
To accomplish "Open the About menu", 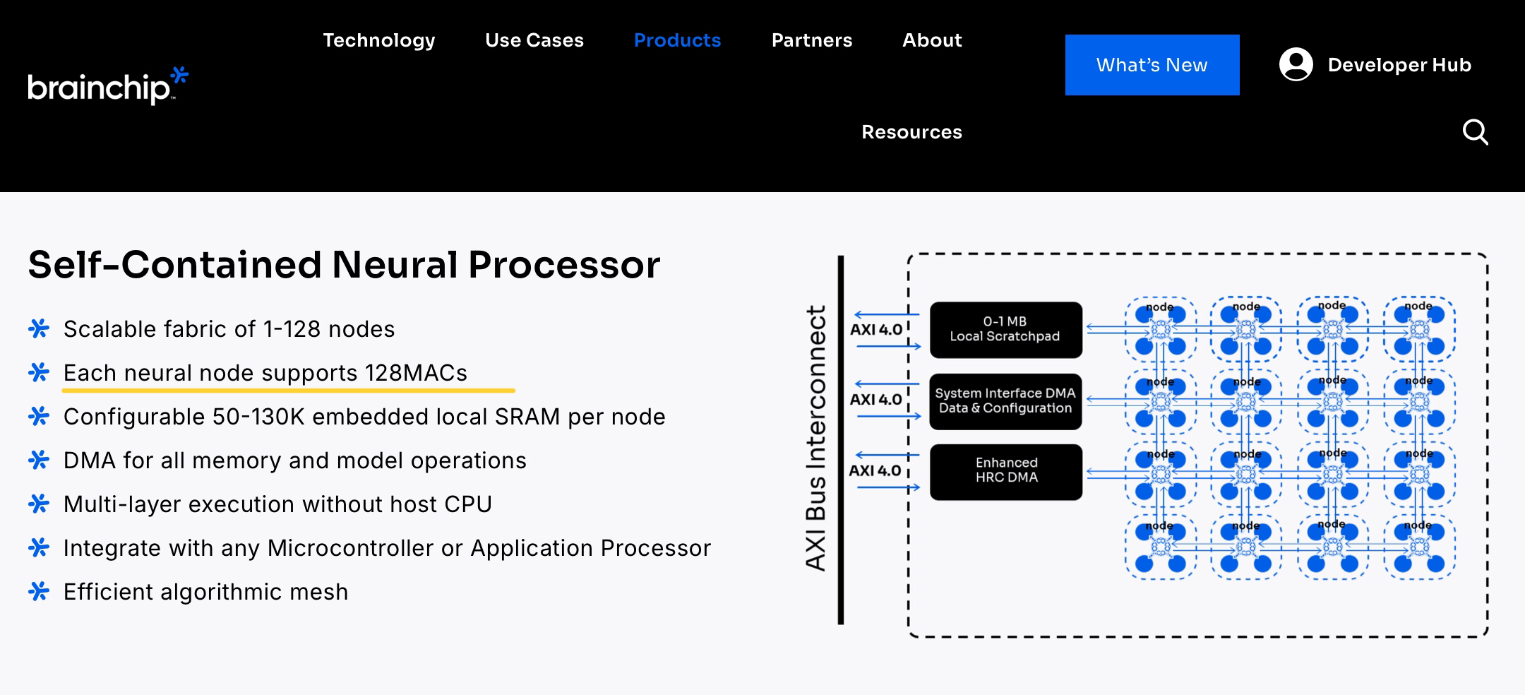I will (932, 40).
